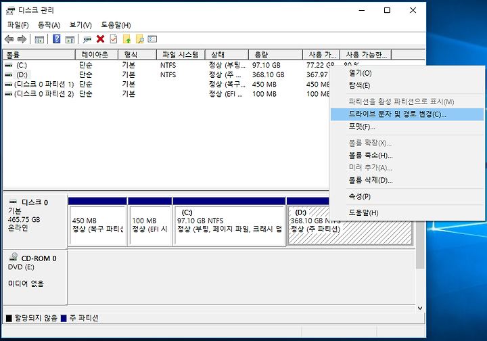Select the 450 MB recovery partition block

tap(97, 225)
